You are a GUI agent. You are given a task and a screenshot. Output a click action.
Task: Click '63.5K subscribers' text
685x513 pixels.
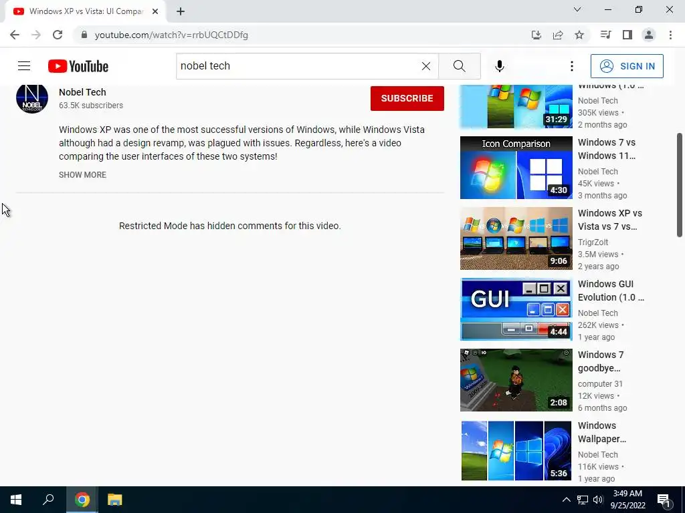coord(91,105)
